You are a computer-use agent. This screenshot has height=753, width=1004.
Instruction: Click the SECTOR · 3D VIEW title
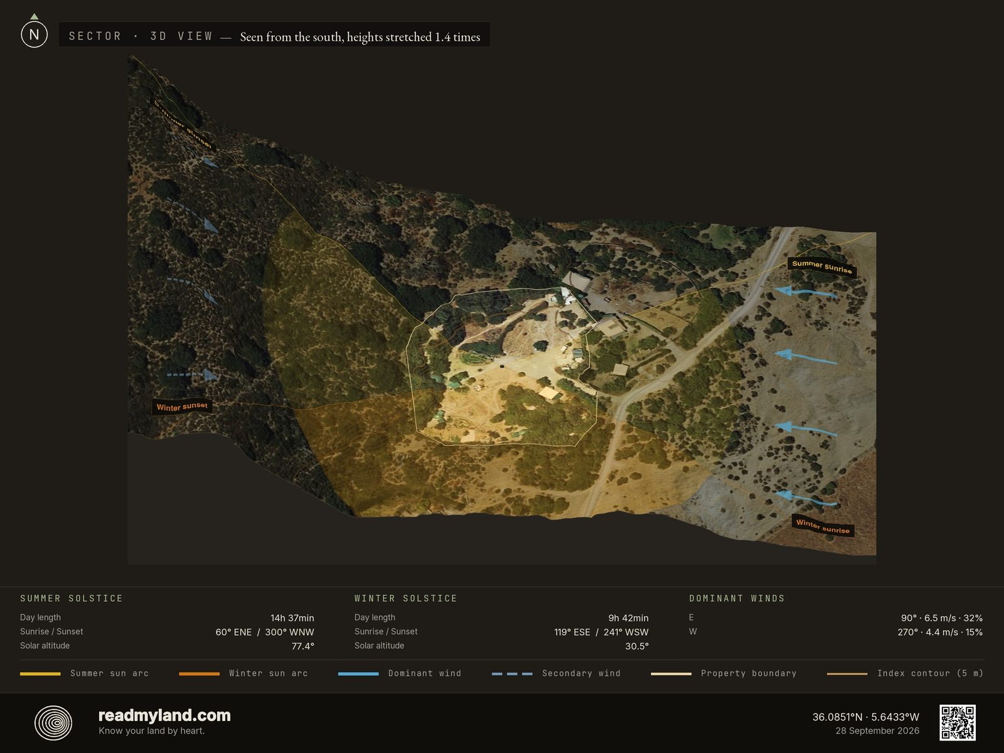141,36
